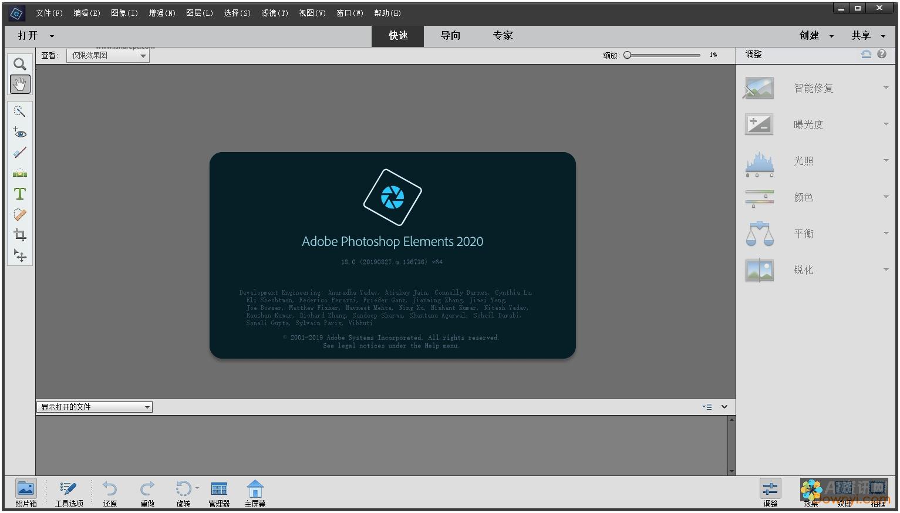Open the Window 窗口(W) menu

tap(350, 13)
